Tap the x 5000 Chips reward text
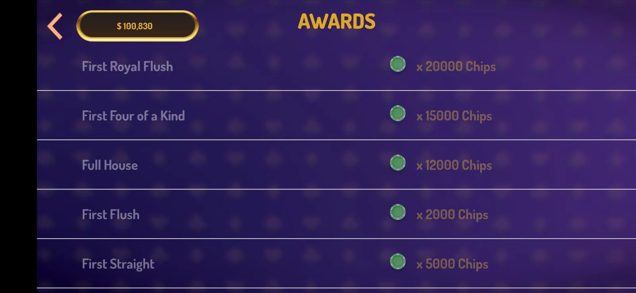Image resolution: width=636 pixels, height=293 pixels. pyautogui.click(x=452, y=264)
